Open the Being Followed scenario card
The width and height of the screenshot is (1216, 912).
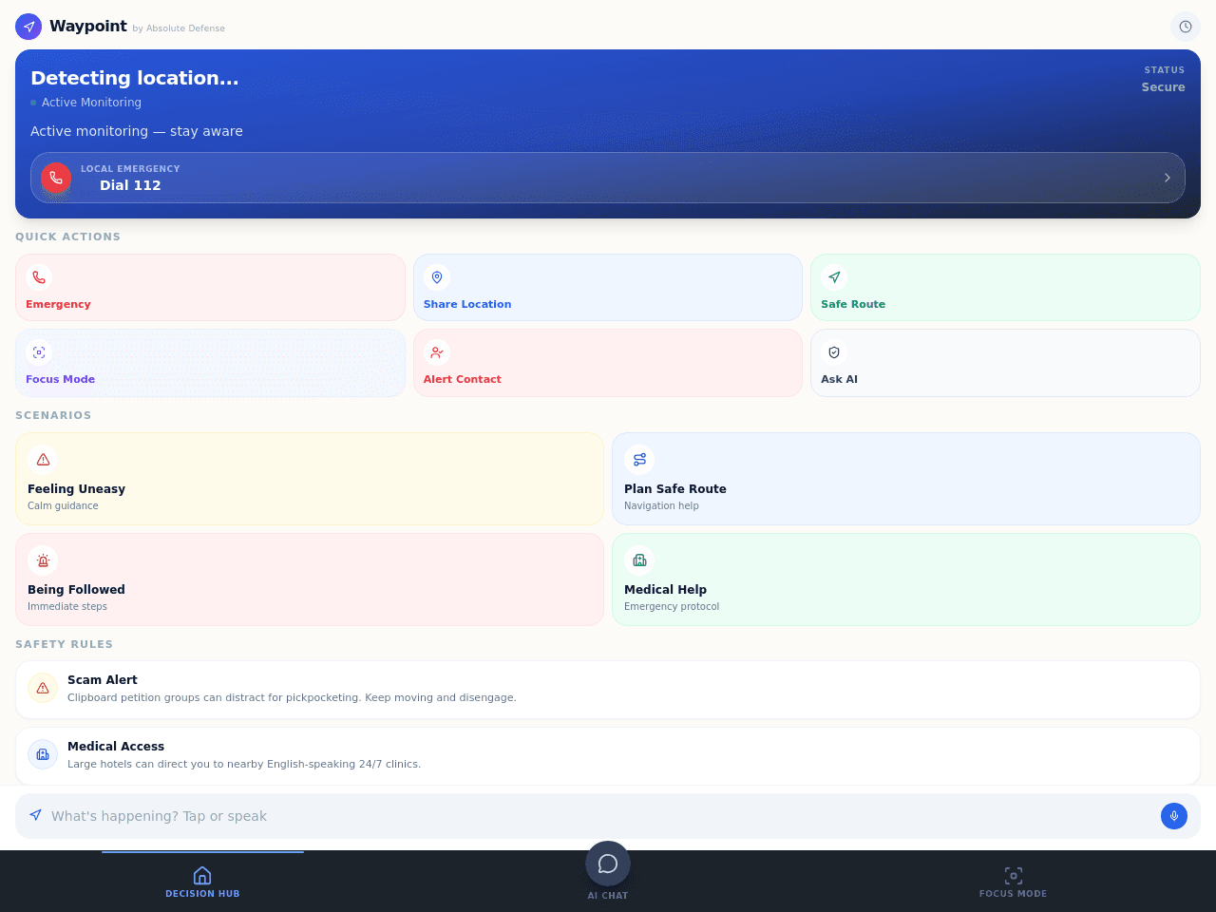[x=310, y=579]
